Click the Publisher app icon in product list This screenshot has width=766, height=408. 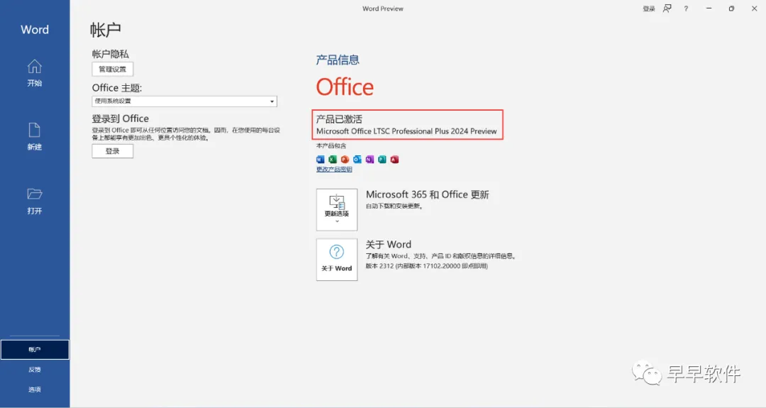(382, 159)
